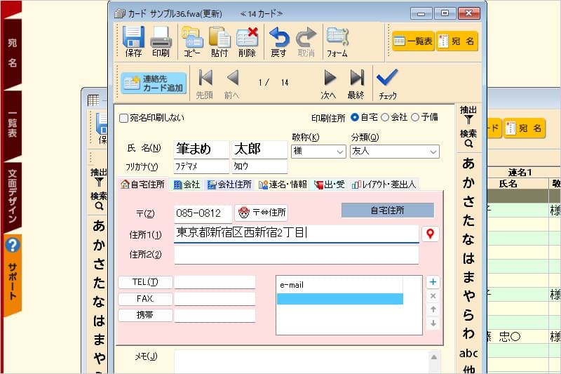Click the 自宅住所 blue label button

click(x=388, y=211)
